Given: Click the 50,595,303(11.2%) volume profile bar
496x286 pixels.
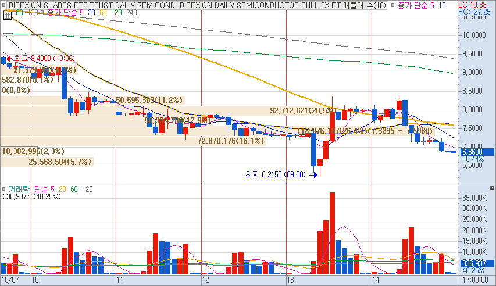Looking at the screenshot, I should 92,101.
